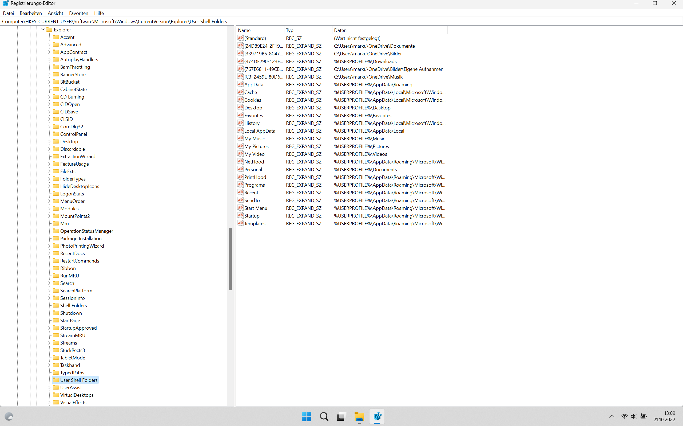683x426 pixels.
Task: Select the Shell Folders key
Action: (73, 305)
